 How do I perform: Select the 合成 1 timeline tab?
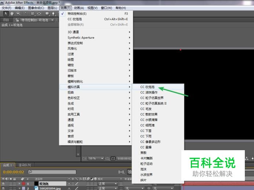tap(8, 165)
